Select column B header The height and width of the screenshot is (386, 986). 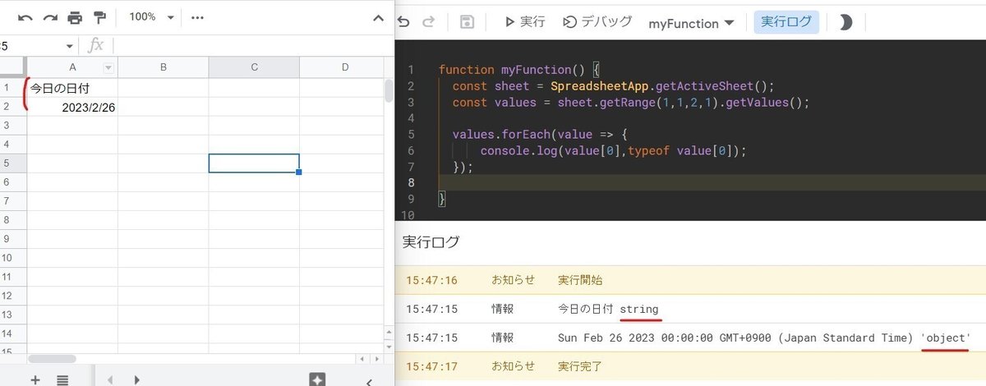(164, 67)
